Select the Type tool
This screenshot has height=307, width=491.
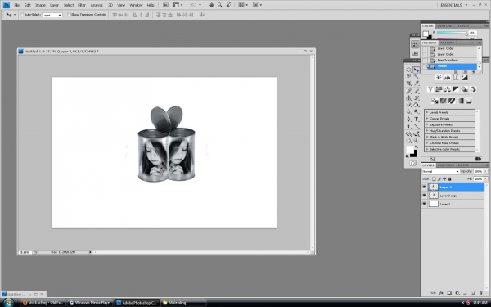[417, 119]
